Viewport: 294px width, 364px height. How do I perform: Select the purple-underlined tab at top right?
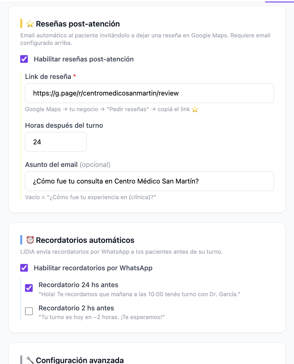click(280, 1)
